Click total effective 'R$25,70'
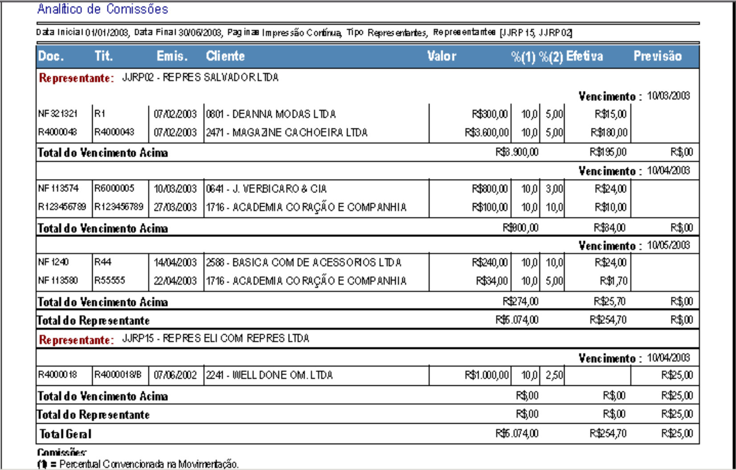Image resolution: width=736 pixels, height=470 pixels. click(610, 302)
